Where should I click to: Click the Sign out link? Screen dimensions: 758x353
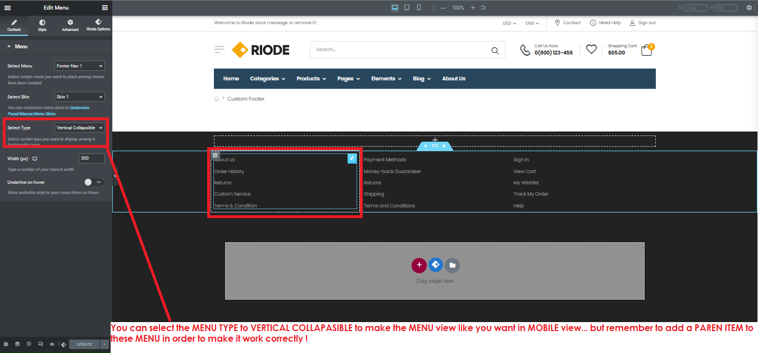point(642,23)
